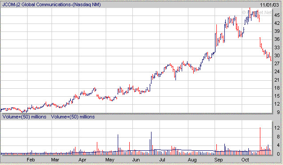Click the 24 price axis label
Image resolution: width=283 pixels, height=165 pixels.
coord(277,71)
